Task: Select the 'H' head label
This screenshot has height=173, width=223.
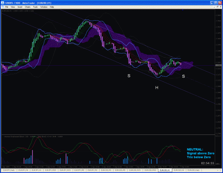Action: (157, 88)
